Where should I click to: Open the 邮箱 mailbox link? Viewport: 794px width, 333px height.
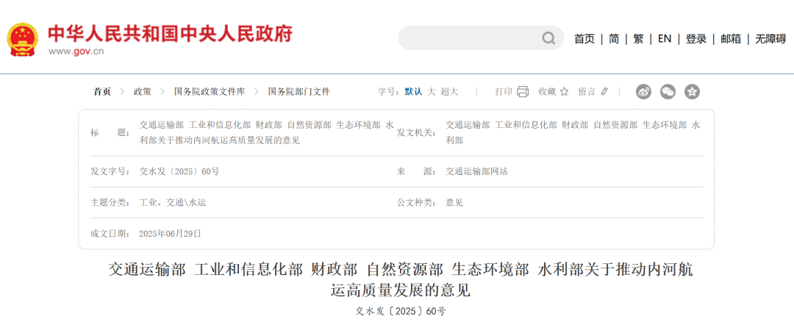730,39
